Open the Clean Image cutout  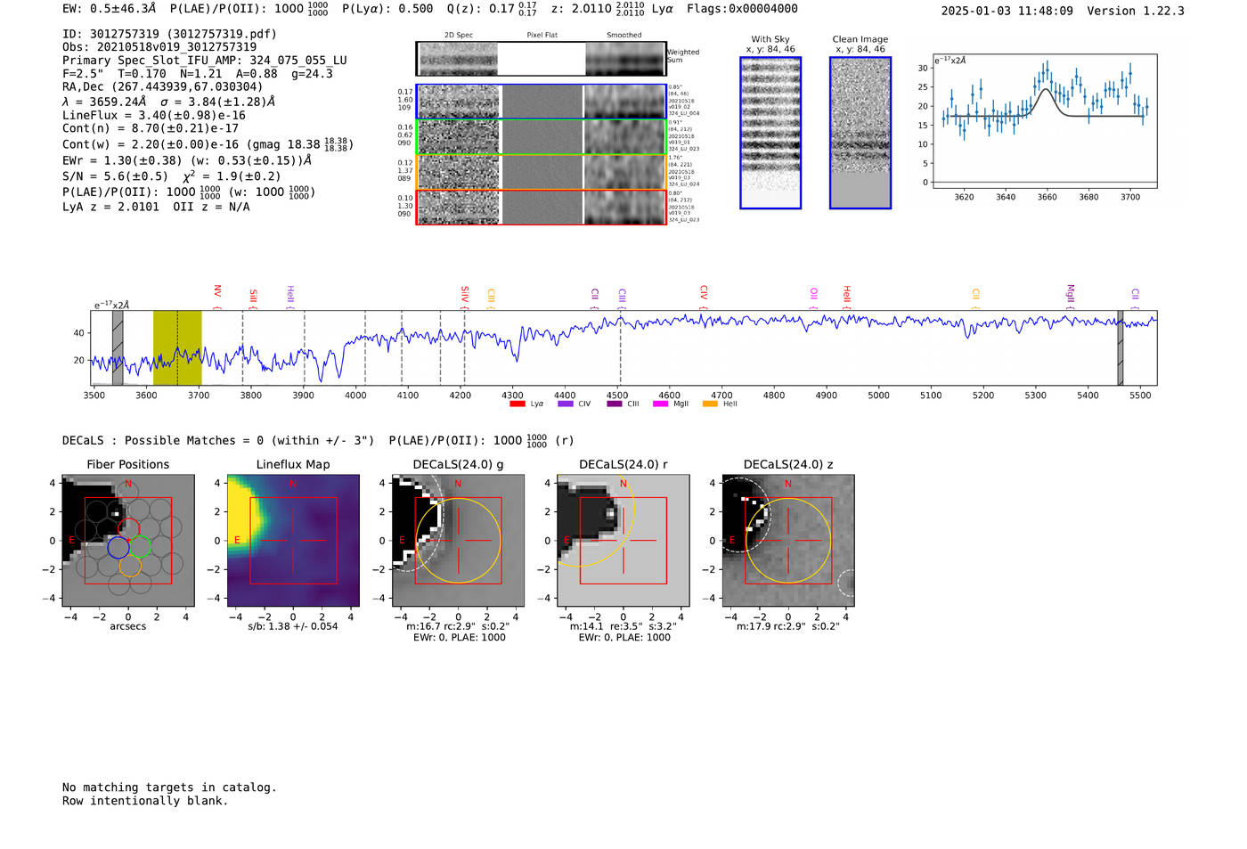point(860,133)
